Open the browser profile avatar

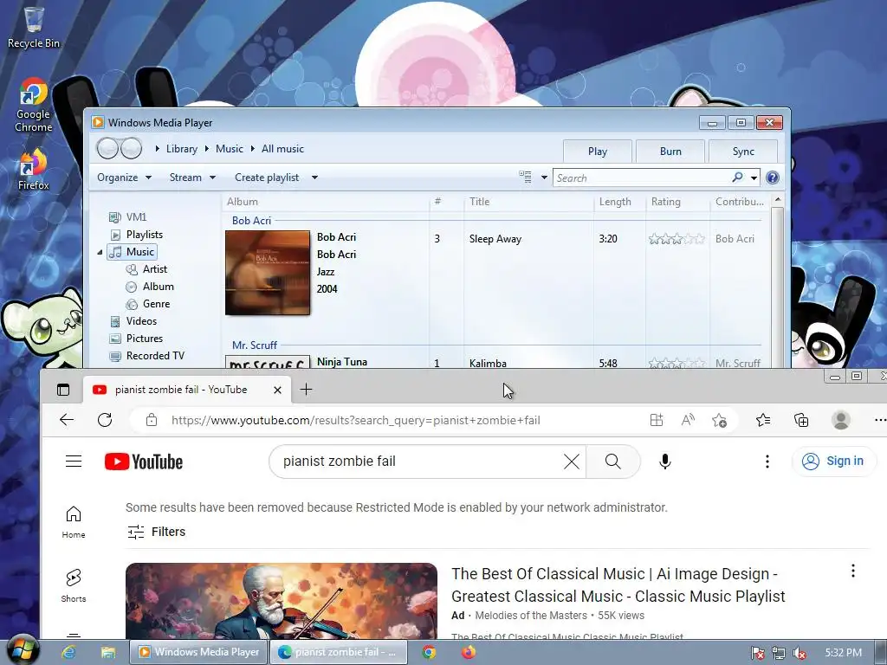840,420
